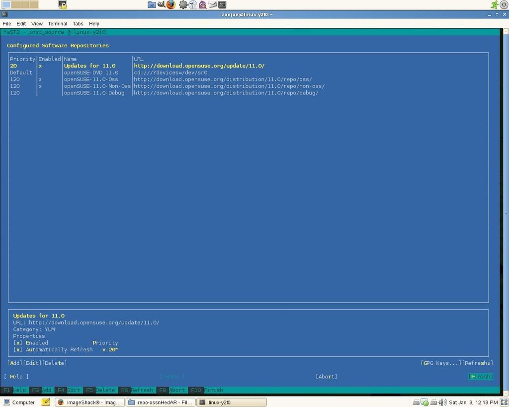Click the F1 Help function key label
The width and height of the screenshot is (509, 407).
(x=14, y=390)
